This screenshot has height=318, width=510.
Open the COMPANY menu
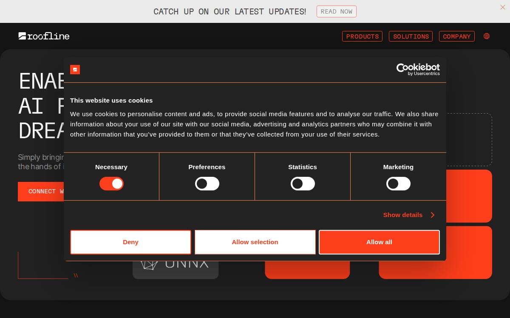456,36
